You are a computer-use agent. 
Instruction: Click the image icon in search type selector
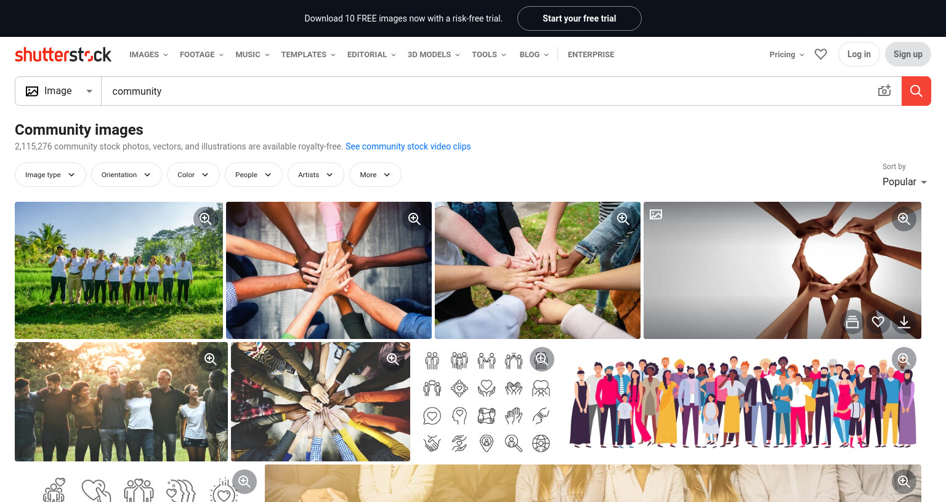(32, 91)
